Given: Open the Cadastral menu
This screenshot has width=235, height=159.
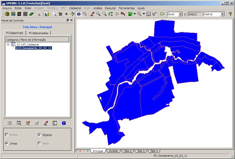Looking at the screenshot, I should 75,8.
